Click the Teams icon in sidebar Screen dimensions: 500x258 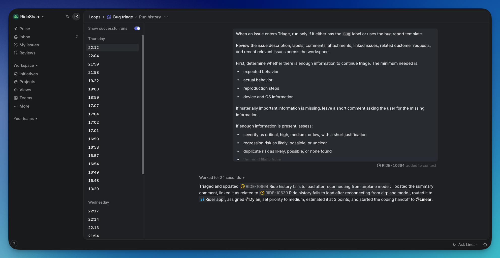click(x=16, y=98)
